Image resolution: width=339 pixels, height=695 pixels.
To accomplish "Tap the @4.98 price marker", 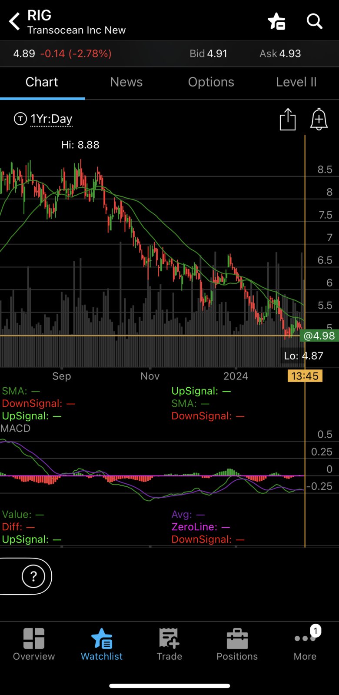I will [319, 336].
